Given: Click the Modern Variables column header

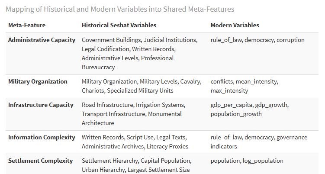Looking at the screenshot, I should (235, 25).
